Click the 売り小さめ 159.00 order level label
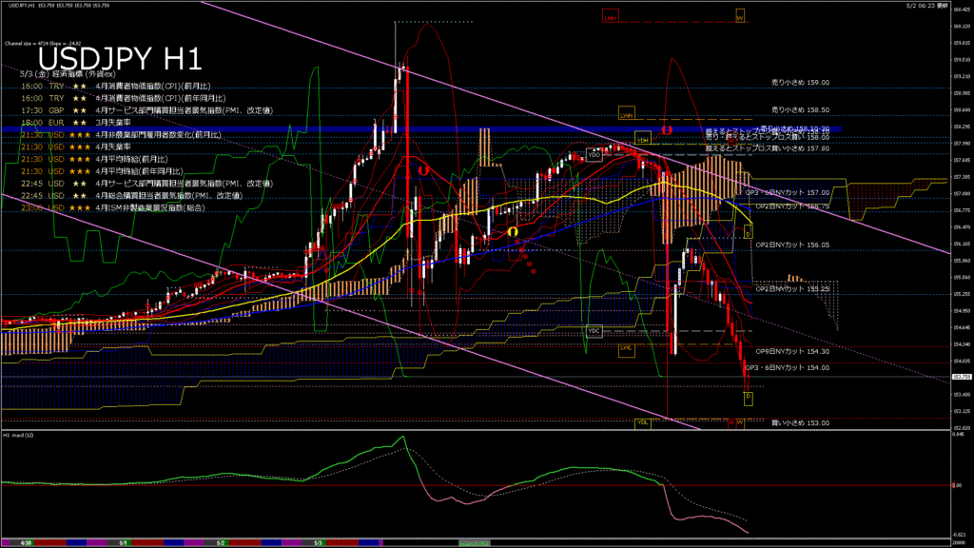 [800, 83]
